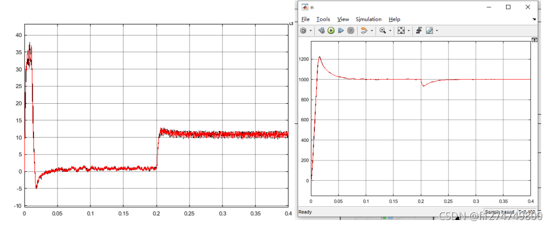Image resolution: width=551 pixels, height=226 pixels.
Task: Select the Zoom magnifier tool
Action: pyautogui.click(x=383, y=31)
